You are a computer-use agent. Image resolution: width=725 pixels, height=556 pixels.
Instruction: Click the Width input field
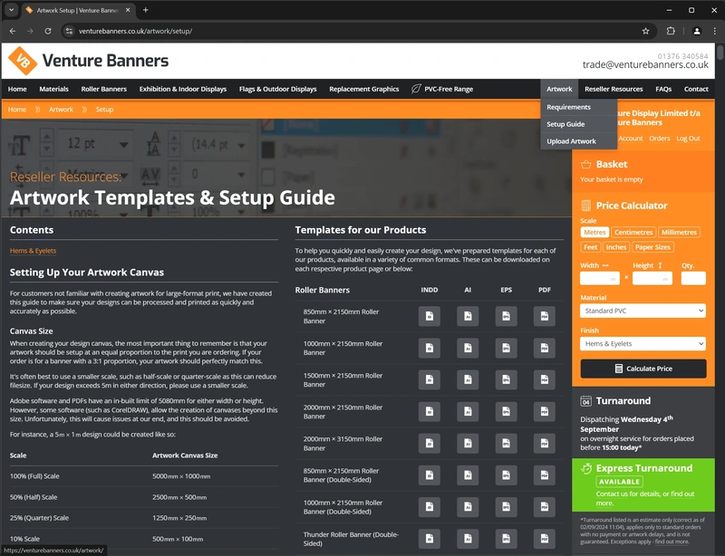600,278
